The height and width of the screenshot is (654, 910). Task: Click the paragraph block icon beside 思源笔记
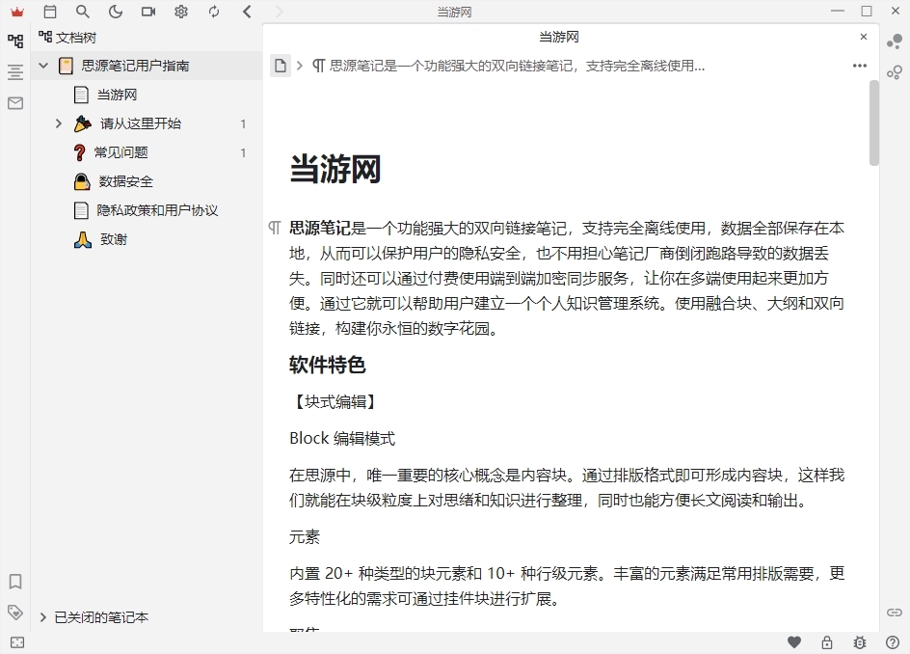click(x=275, y=228)
